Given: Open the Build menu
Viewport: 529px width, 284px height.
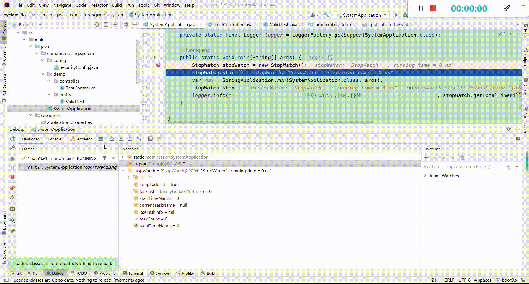Looking at the screenshot, I should click(x=117, y=5).
